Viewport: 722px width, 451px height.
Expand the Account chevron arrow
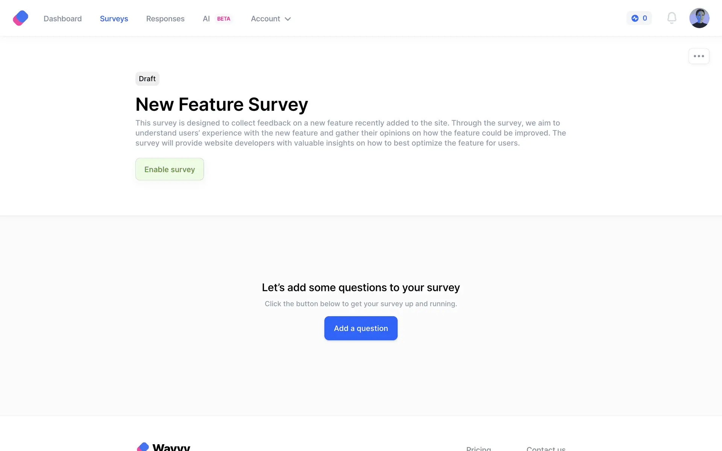coord(288,19)
